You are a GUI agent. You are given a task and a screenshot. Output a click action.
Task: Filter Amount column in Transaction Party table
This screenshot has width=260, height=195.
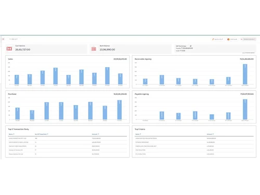tap(98, 134)
